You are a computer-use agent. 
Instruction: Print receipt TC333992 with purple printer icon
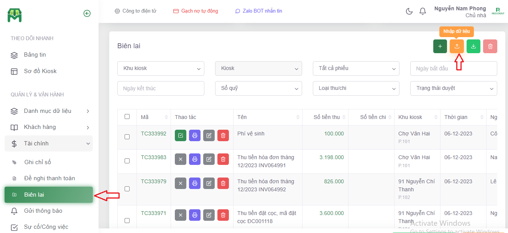pyautogui.click(x=195, y=135)
